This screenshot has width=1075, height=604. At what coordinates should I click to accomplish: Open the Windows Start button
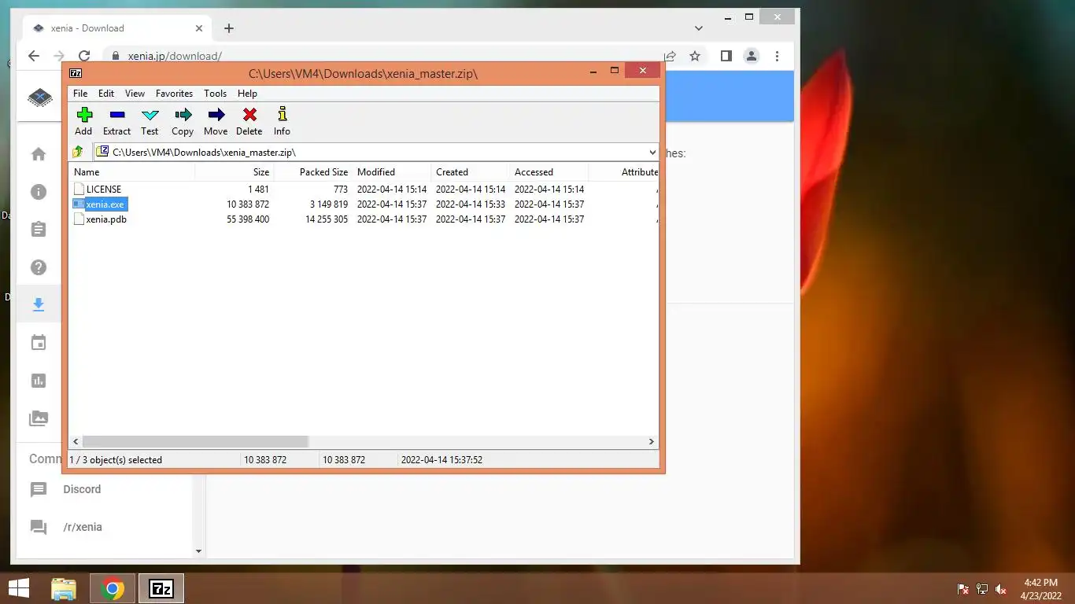point(18,588)
